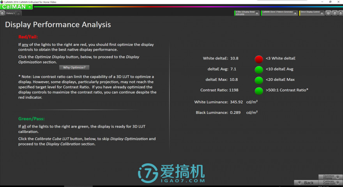Open the CalMAN main menu button

coord(16,7)
